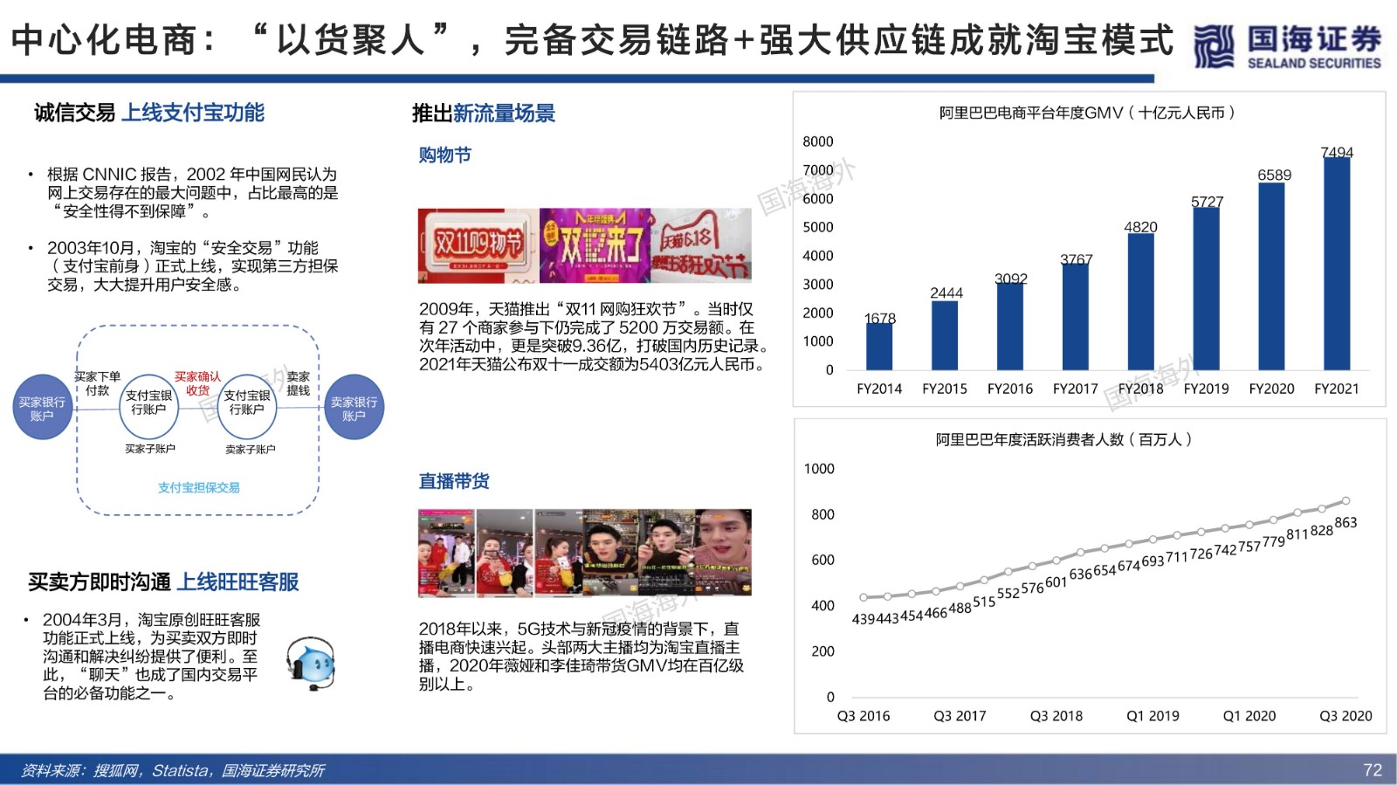Screen dimensions: 1397x785
Task: Click x-axis label FY2021
Action: pyautogui.click(x=1337, y=389)
